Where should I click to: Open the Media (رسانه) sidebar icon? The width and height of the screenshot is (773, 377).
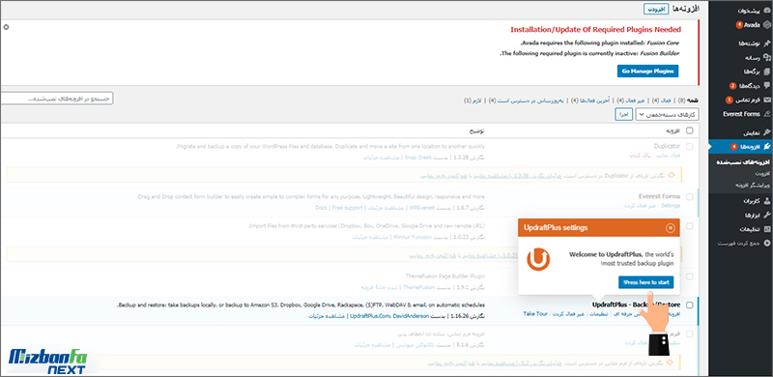click(x=766, y=57)
